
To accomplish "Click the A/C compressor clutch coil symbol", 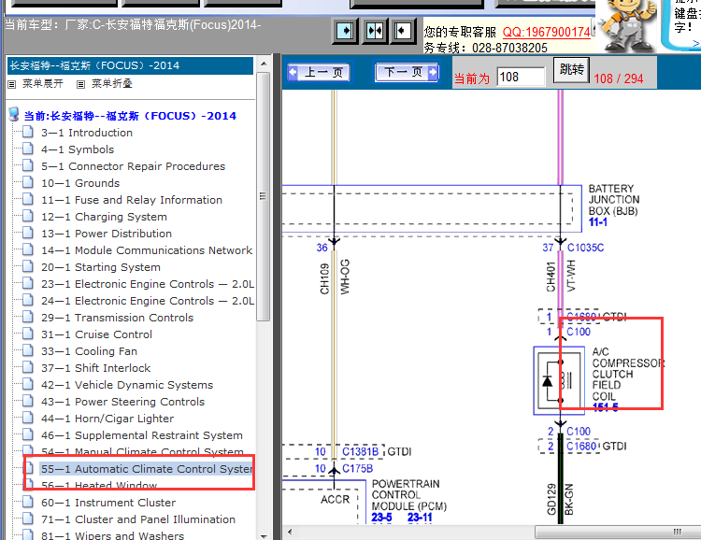I will click(559, 381).
